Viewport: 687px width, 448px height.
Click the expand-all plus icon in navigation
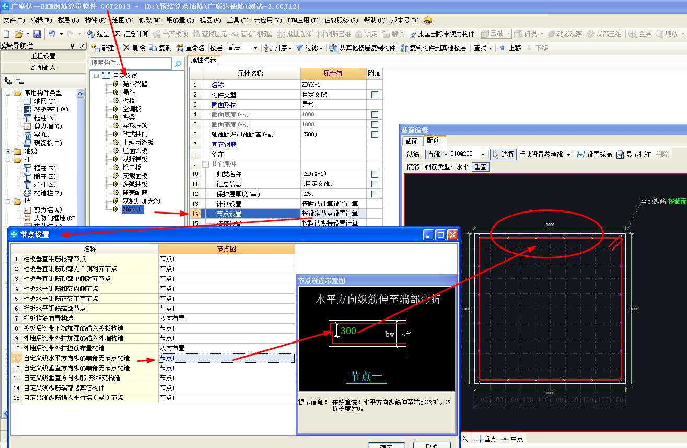7,81
